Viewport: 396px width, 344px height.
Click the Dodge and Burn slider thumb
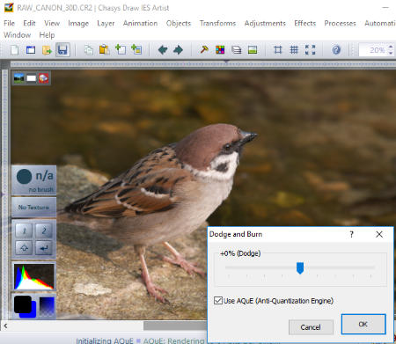click(x=300, y=267)
